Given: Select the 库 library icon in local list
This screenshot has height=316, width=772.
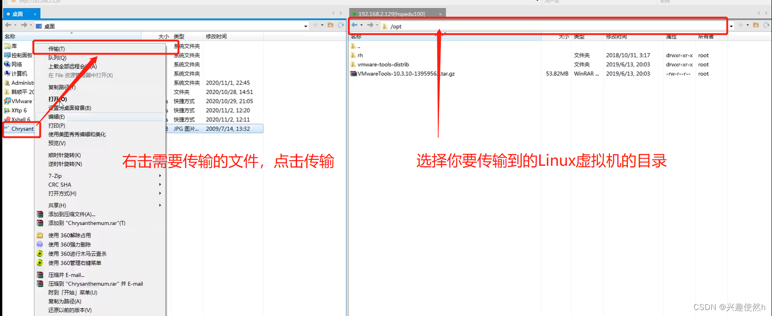Looking at the screenshot, I should (7, 46).
